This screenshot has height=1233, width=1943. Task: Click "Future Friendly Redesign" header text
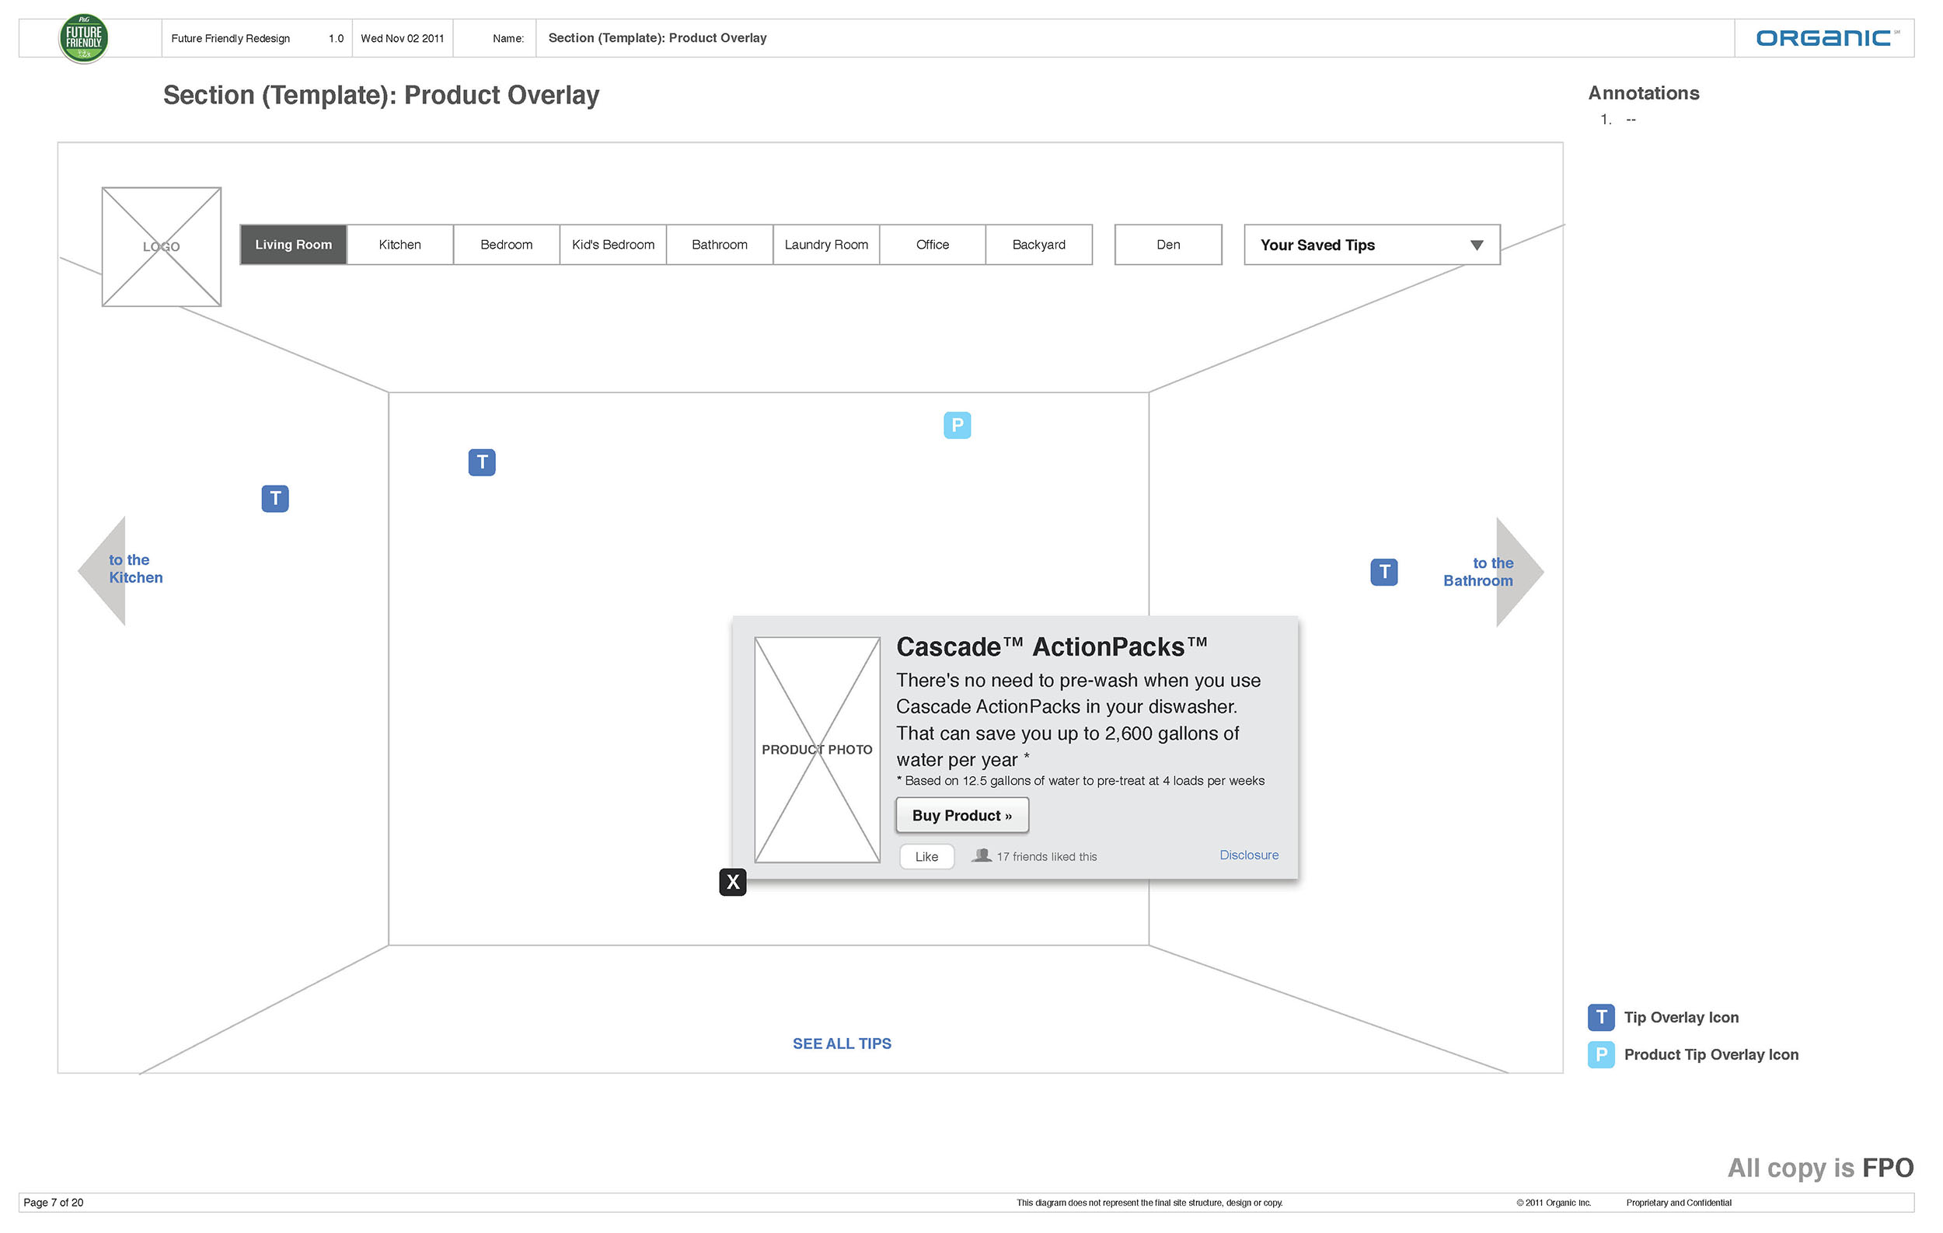click(231, 39)
